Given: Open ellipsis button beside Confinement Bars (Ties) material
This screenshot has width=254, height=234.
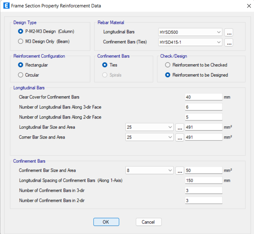Looking at the screenshot, I should (x=229, y=42).
